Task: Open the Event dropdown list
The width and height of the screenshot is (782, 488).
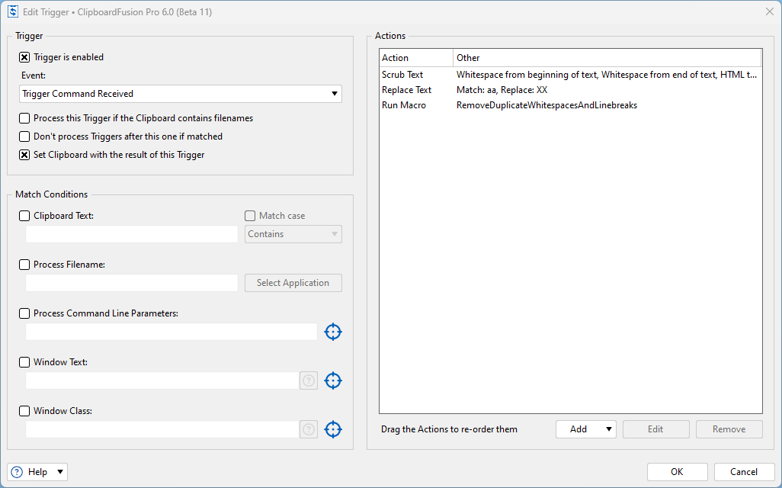Action: (x=181, y=94)
